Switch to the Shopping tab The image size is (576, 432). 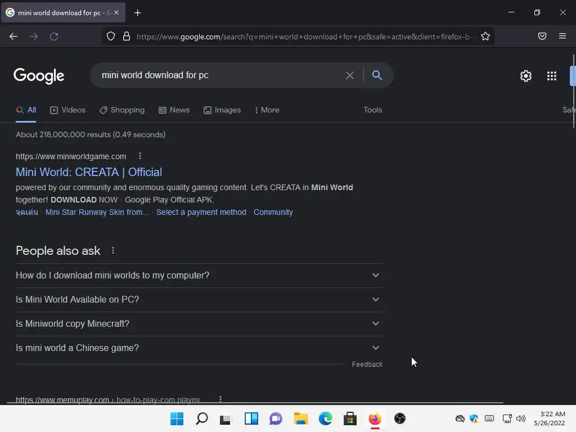click(122, 110)
